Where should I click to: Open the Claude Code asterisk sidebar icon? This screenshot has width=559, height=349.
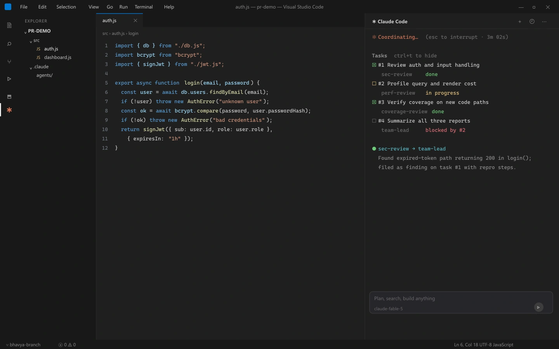click(x=9, y=110)
